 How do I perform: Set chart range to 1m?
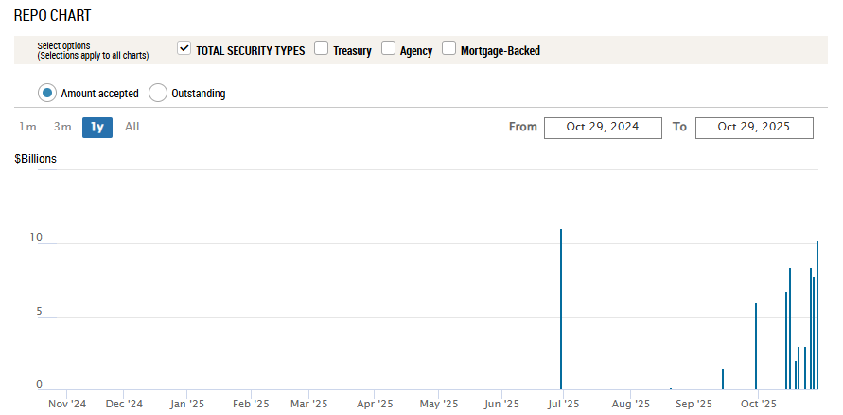[x=28, y=127]
